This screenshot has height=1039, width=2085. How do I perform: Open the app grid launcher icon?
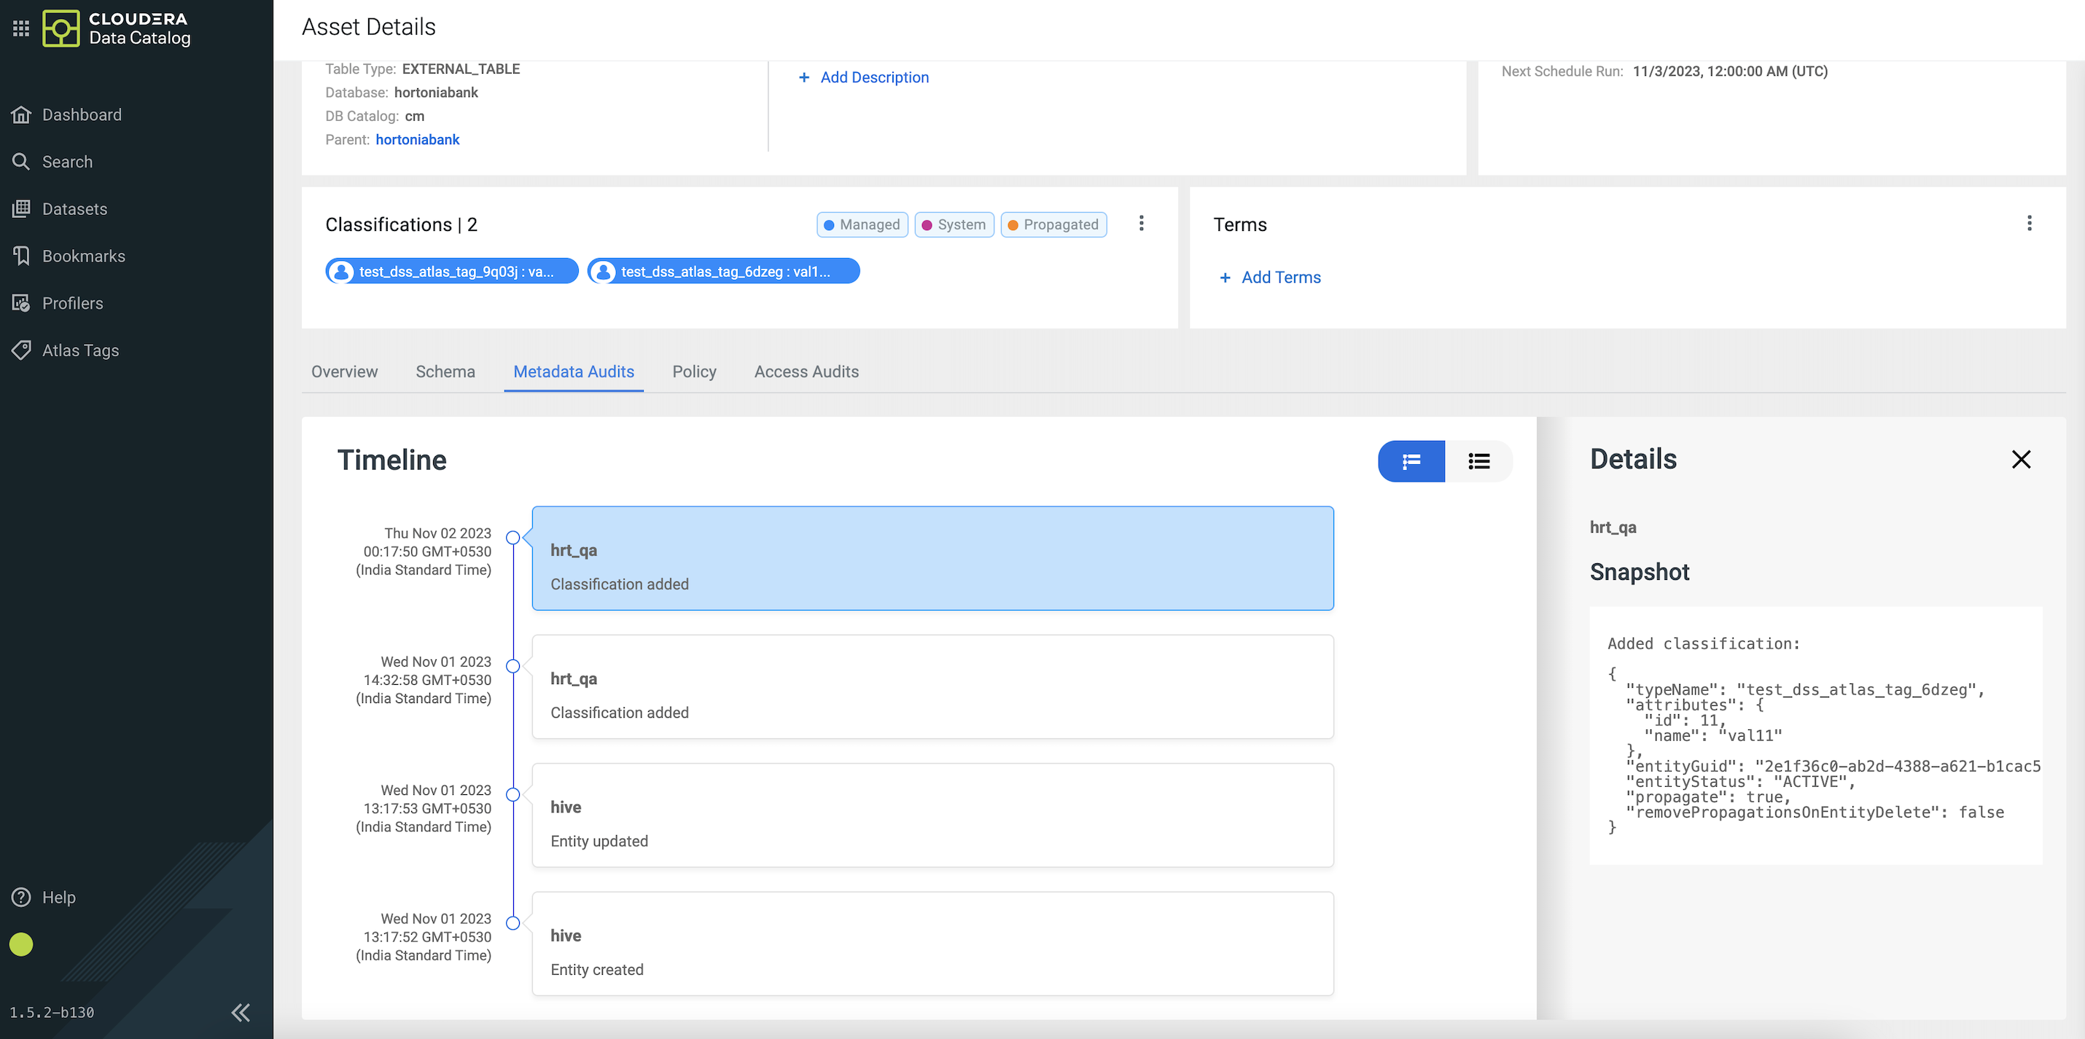click(x=21, y=28)
